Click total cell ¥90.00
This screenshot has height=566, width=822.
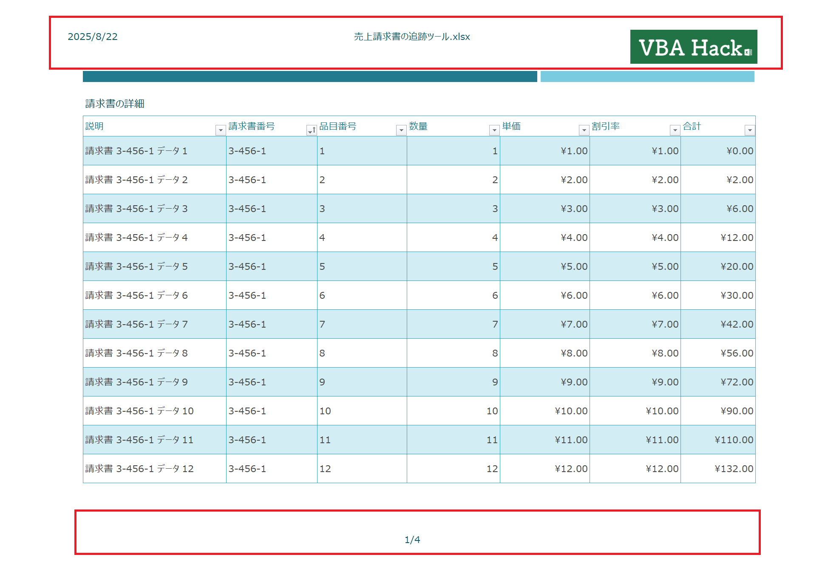pos(718,411)
